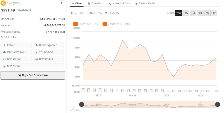The width and height of the screenshot is (224, 113).
Task: Click the left range slider handle
Action: point(81,104)
